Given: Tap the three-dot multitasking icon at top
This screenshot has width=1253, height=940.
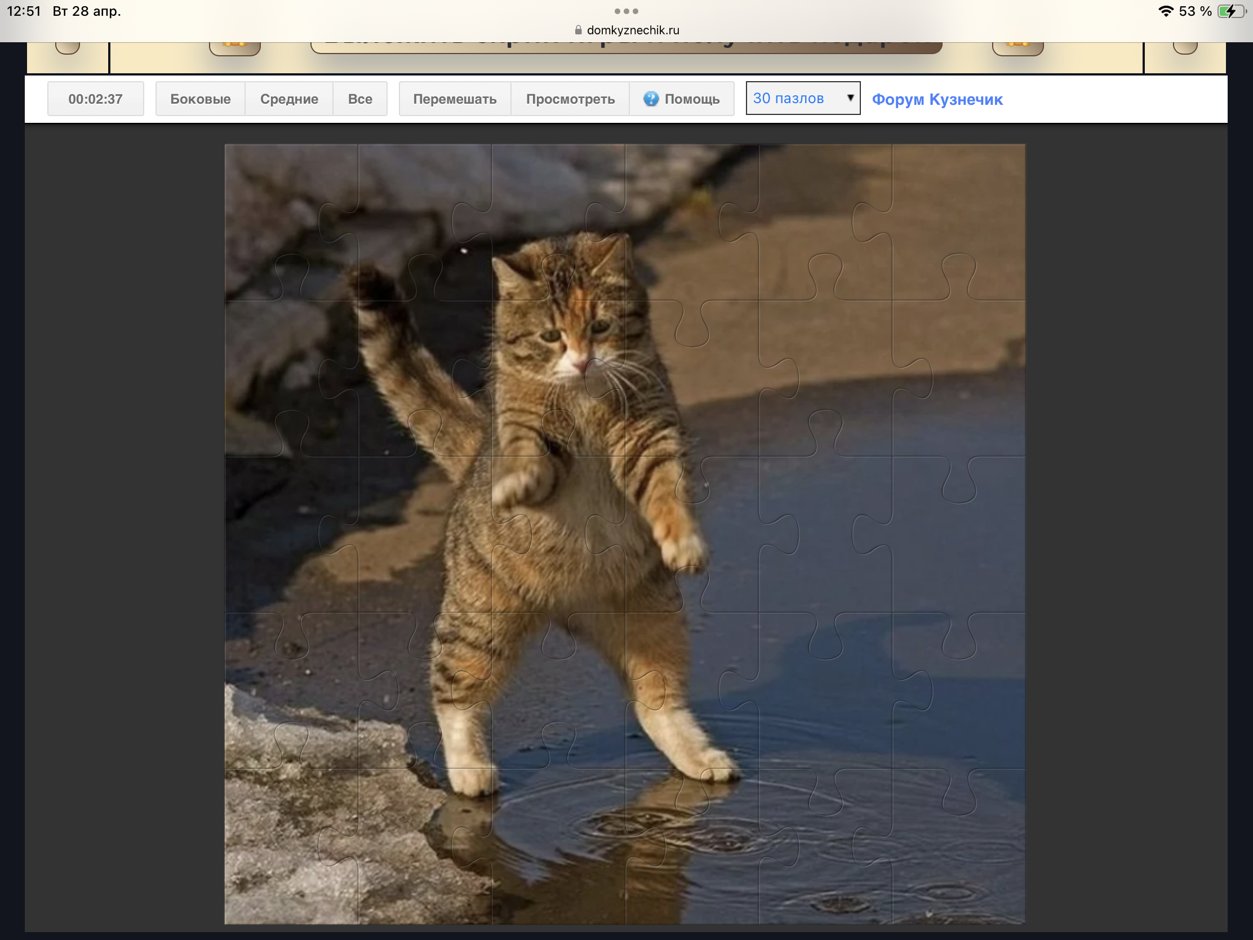Looking at the screenshot, I should coord(626,11).
